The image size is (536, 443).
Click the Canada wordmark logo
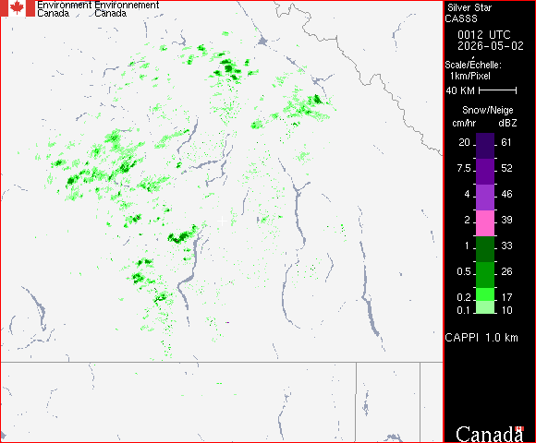pyautogui.click(x=490, y=434)
